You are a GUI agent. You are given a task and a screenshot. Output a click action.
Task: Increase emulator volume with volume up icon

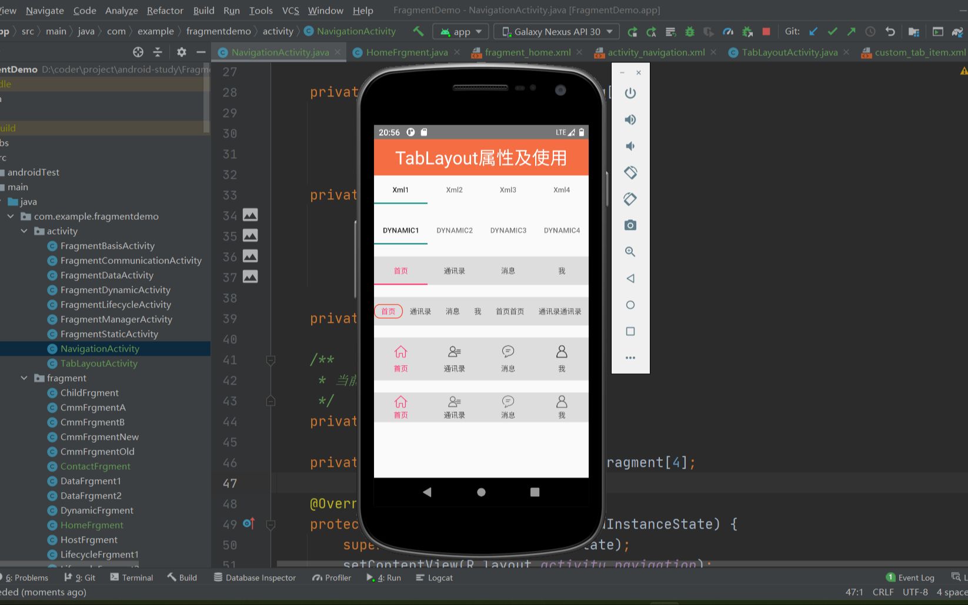point(630,119)
